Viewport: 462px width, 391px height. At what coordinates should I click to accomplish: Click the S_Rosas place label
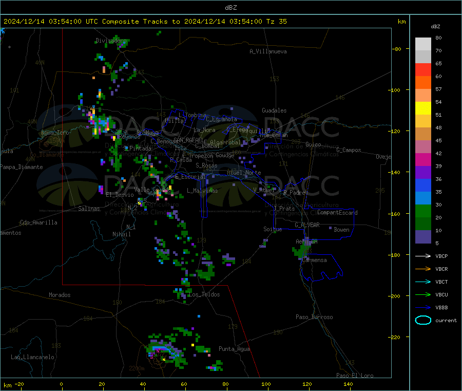tap(206, 165)
